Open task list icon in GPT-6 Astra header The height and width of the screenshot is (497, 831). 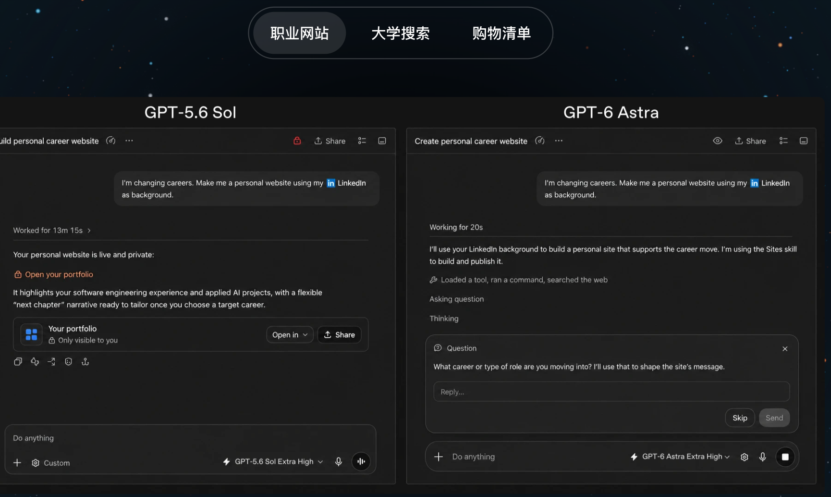[783, 141]
